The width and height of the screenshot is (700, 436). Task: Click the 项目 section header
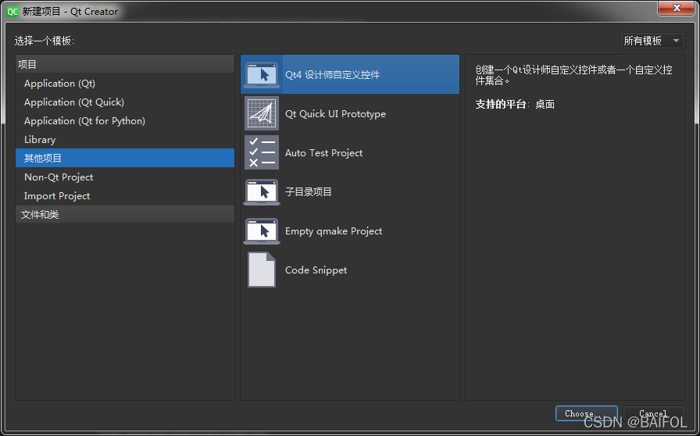pos(125,64)
